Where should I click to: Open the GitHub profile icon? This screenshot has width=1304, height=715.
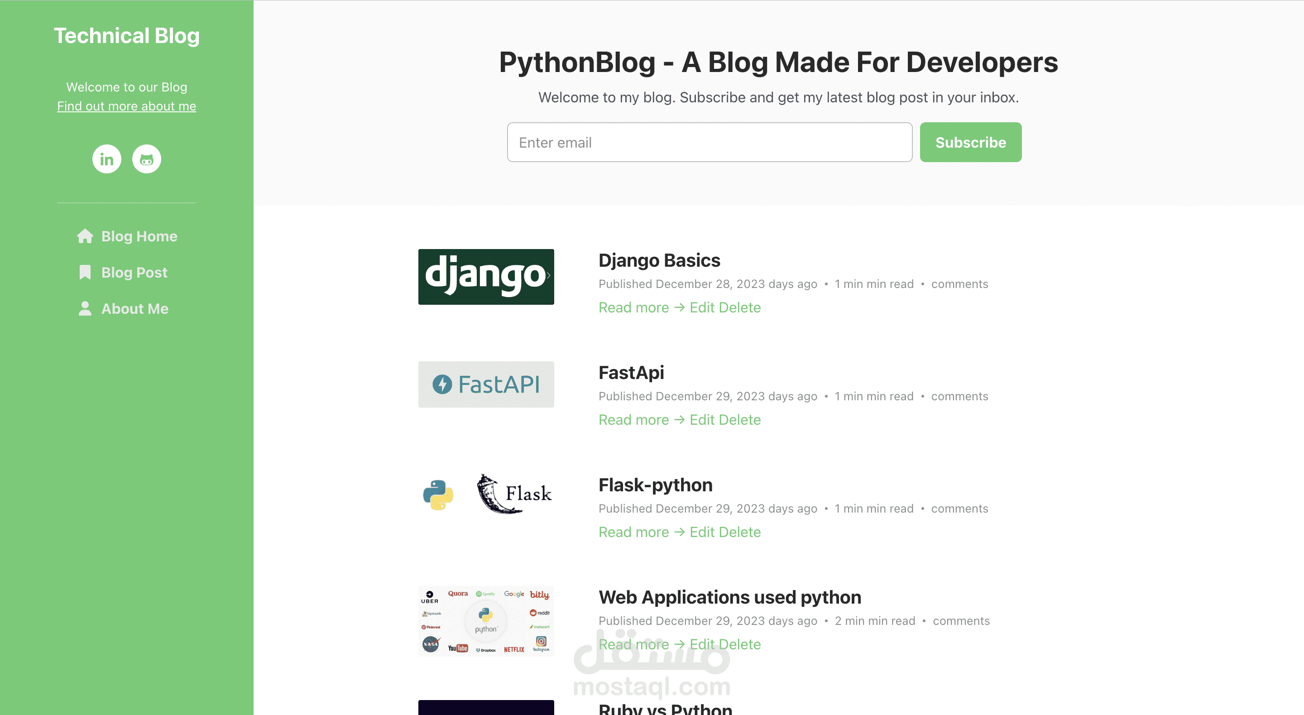147,159
